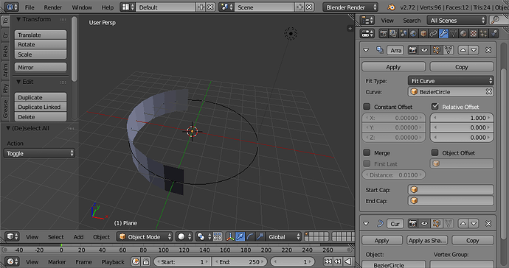Toggle the timeline preview range lock
The width and height of the screenshot is (509, 268).
click(x=146, y=261)
